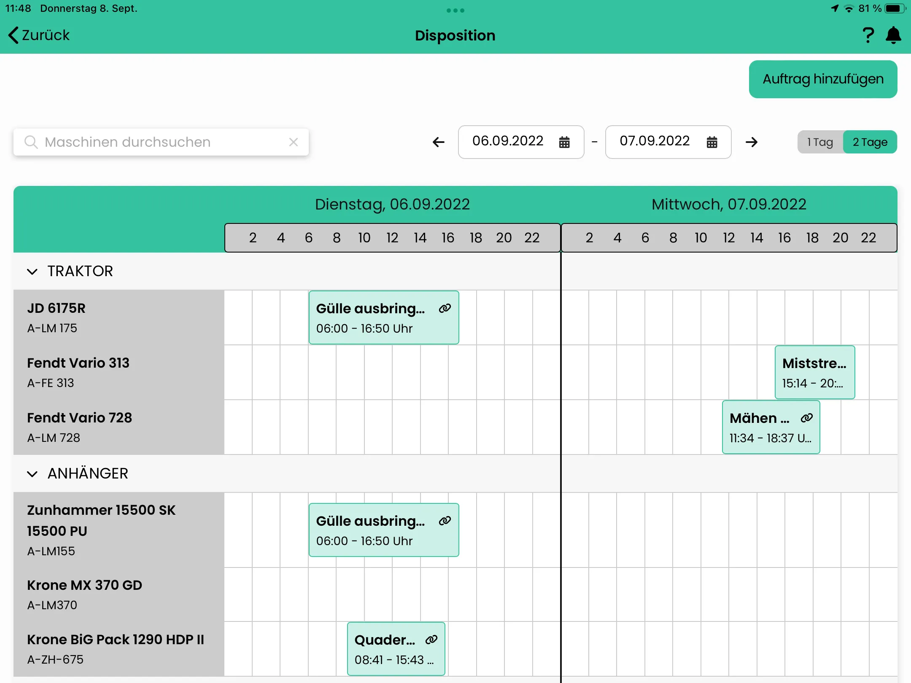Collapse the TRAKTOR group
The height and width of the screenshot is (683, 911).
click(32, 271)
